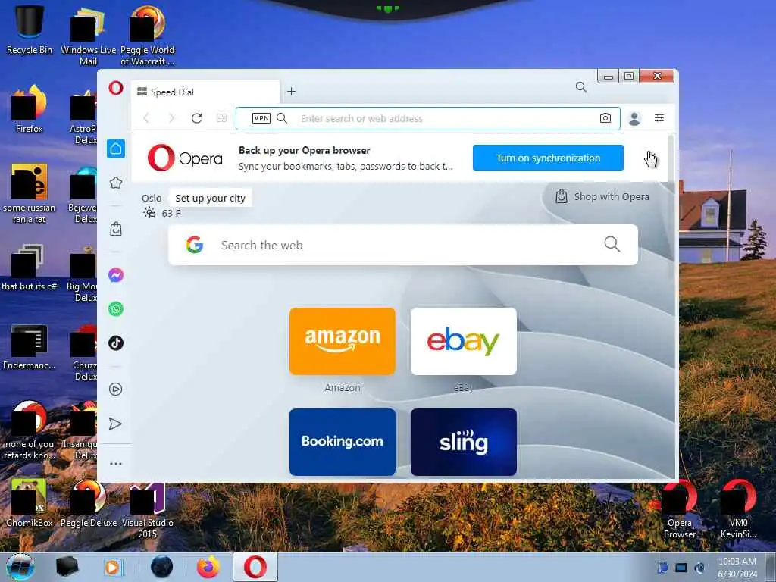776x582 pixels.
Task: Click the Opera taskbar button
Action: tap(255, 567)
